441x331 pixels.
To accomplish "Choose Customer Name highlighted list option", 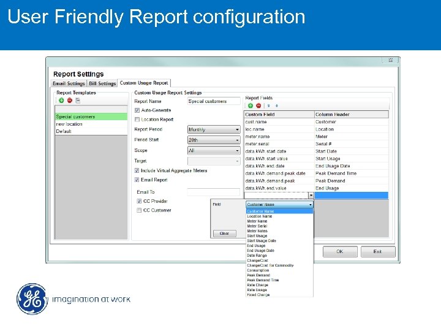I will 279,211.
